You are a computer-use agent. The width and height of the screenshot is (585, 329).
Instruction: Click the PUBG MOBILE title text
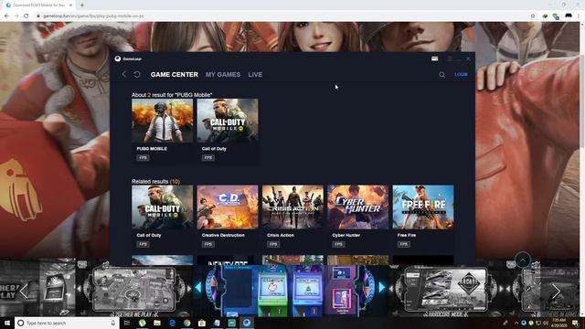coord(152,148)
